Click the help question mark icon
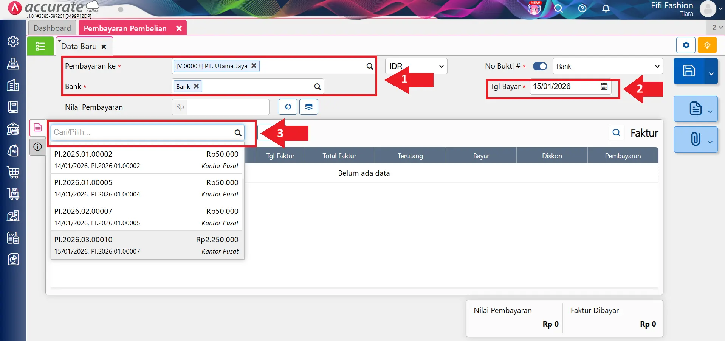The height and width of the screenshot is (341, 725). tap(582, 9)
